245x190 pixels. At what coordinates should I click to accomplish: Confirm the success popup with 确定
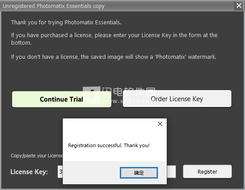[x=139, y=173]
